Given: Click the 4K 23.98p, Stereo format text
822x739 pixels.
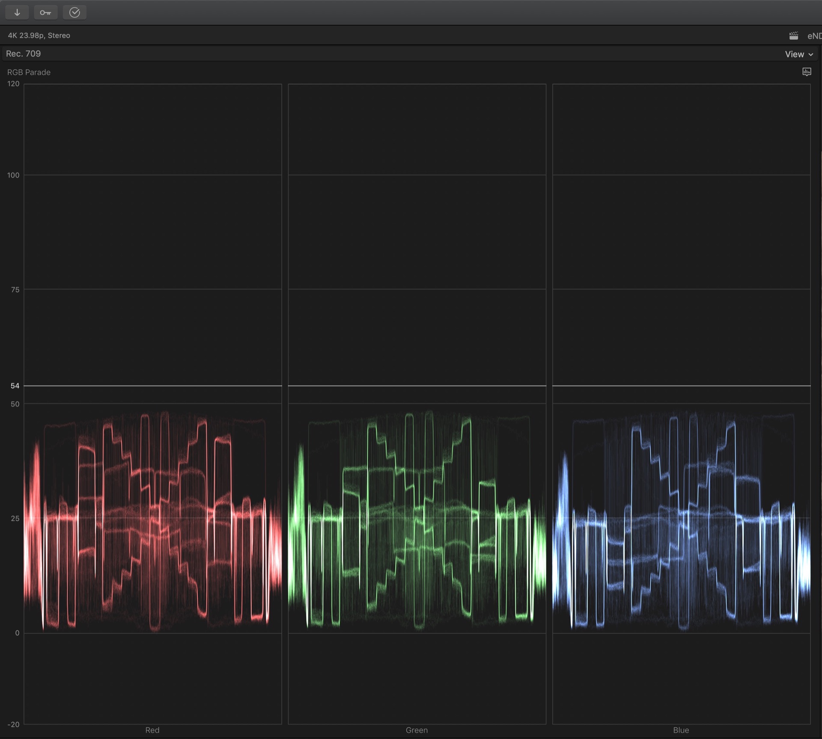Looking at the screenshot, I should point(39,36).
